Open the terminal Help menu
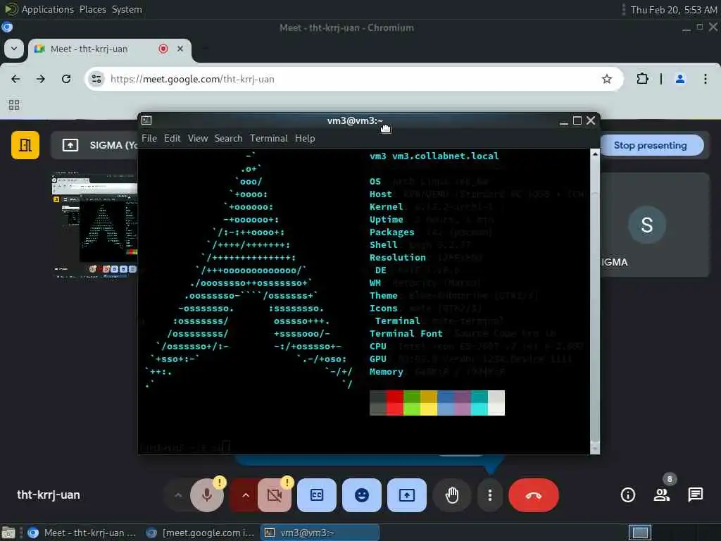This screenshot has width=721, height=541. point(305,139)
